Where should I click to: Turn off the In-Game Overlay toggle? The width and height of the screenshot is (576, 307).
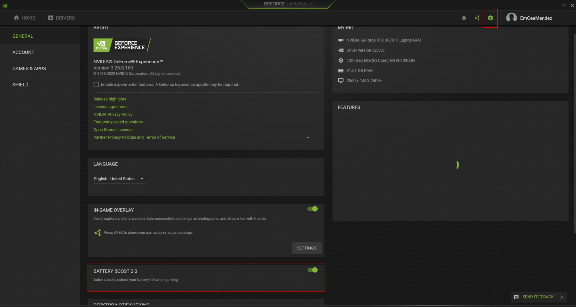(312, 209)
